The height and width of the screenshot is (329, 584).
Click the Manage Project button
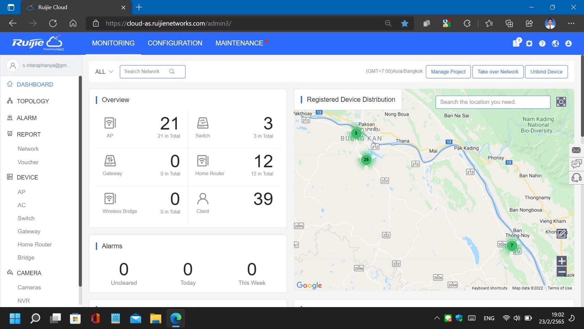[448, 72]
